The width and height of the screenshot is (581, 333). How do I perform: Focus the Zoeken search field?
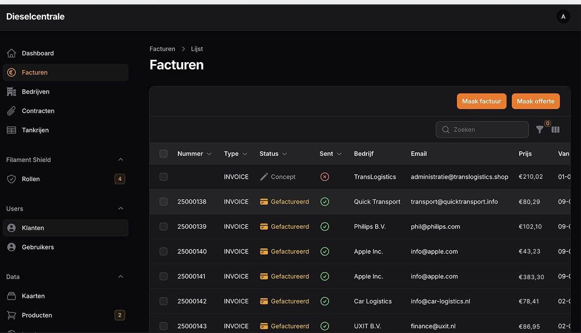[482, 130]
